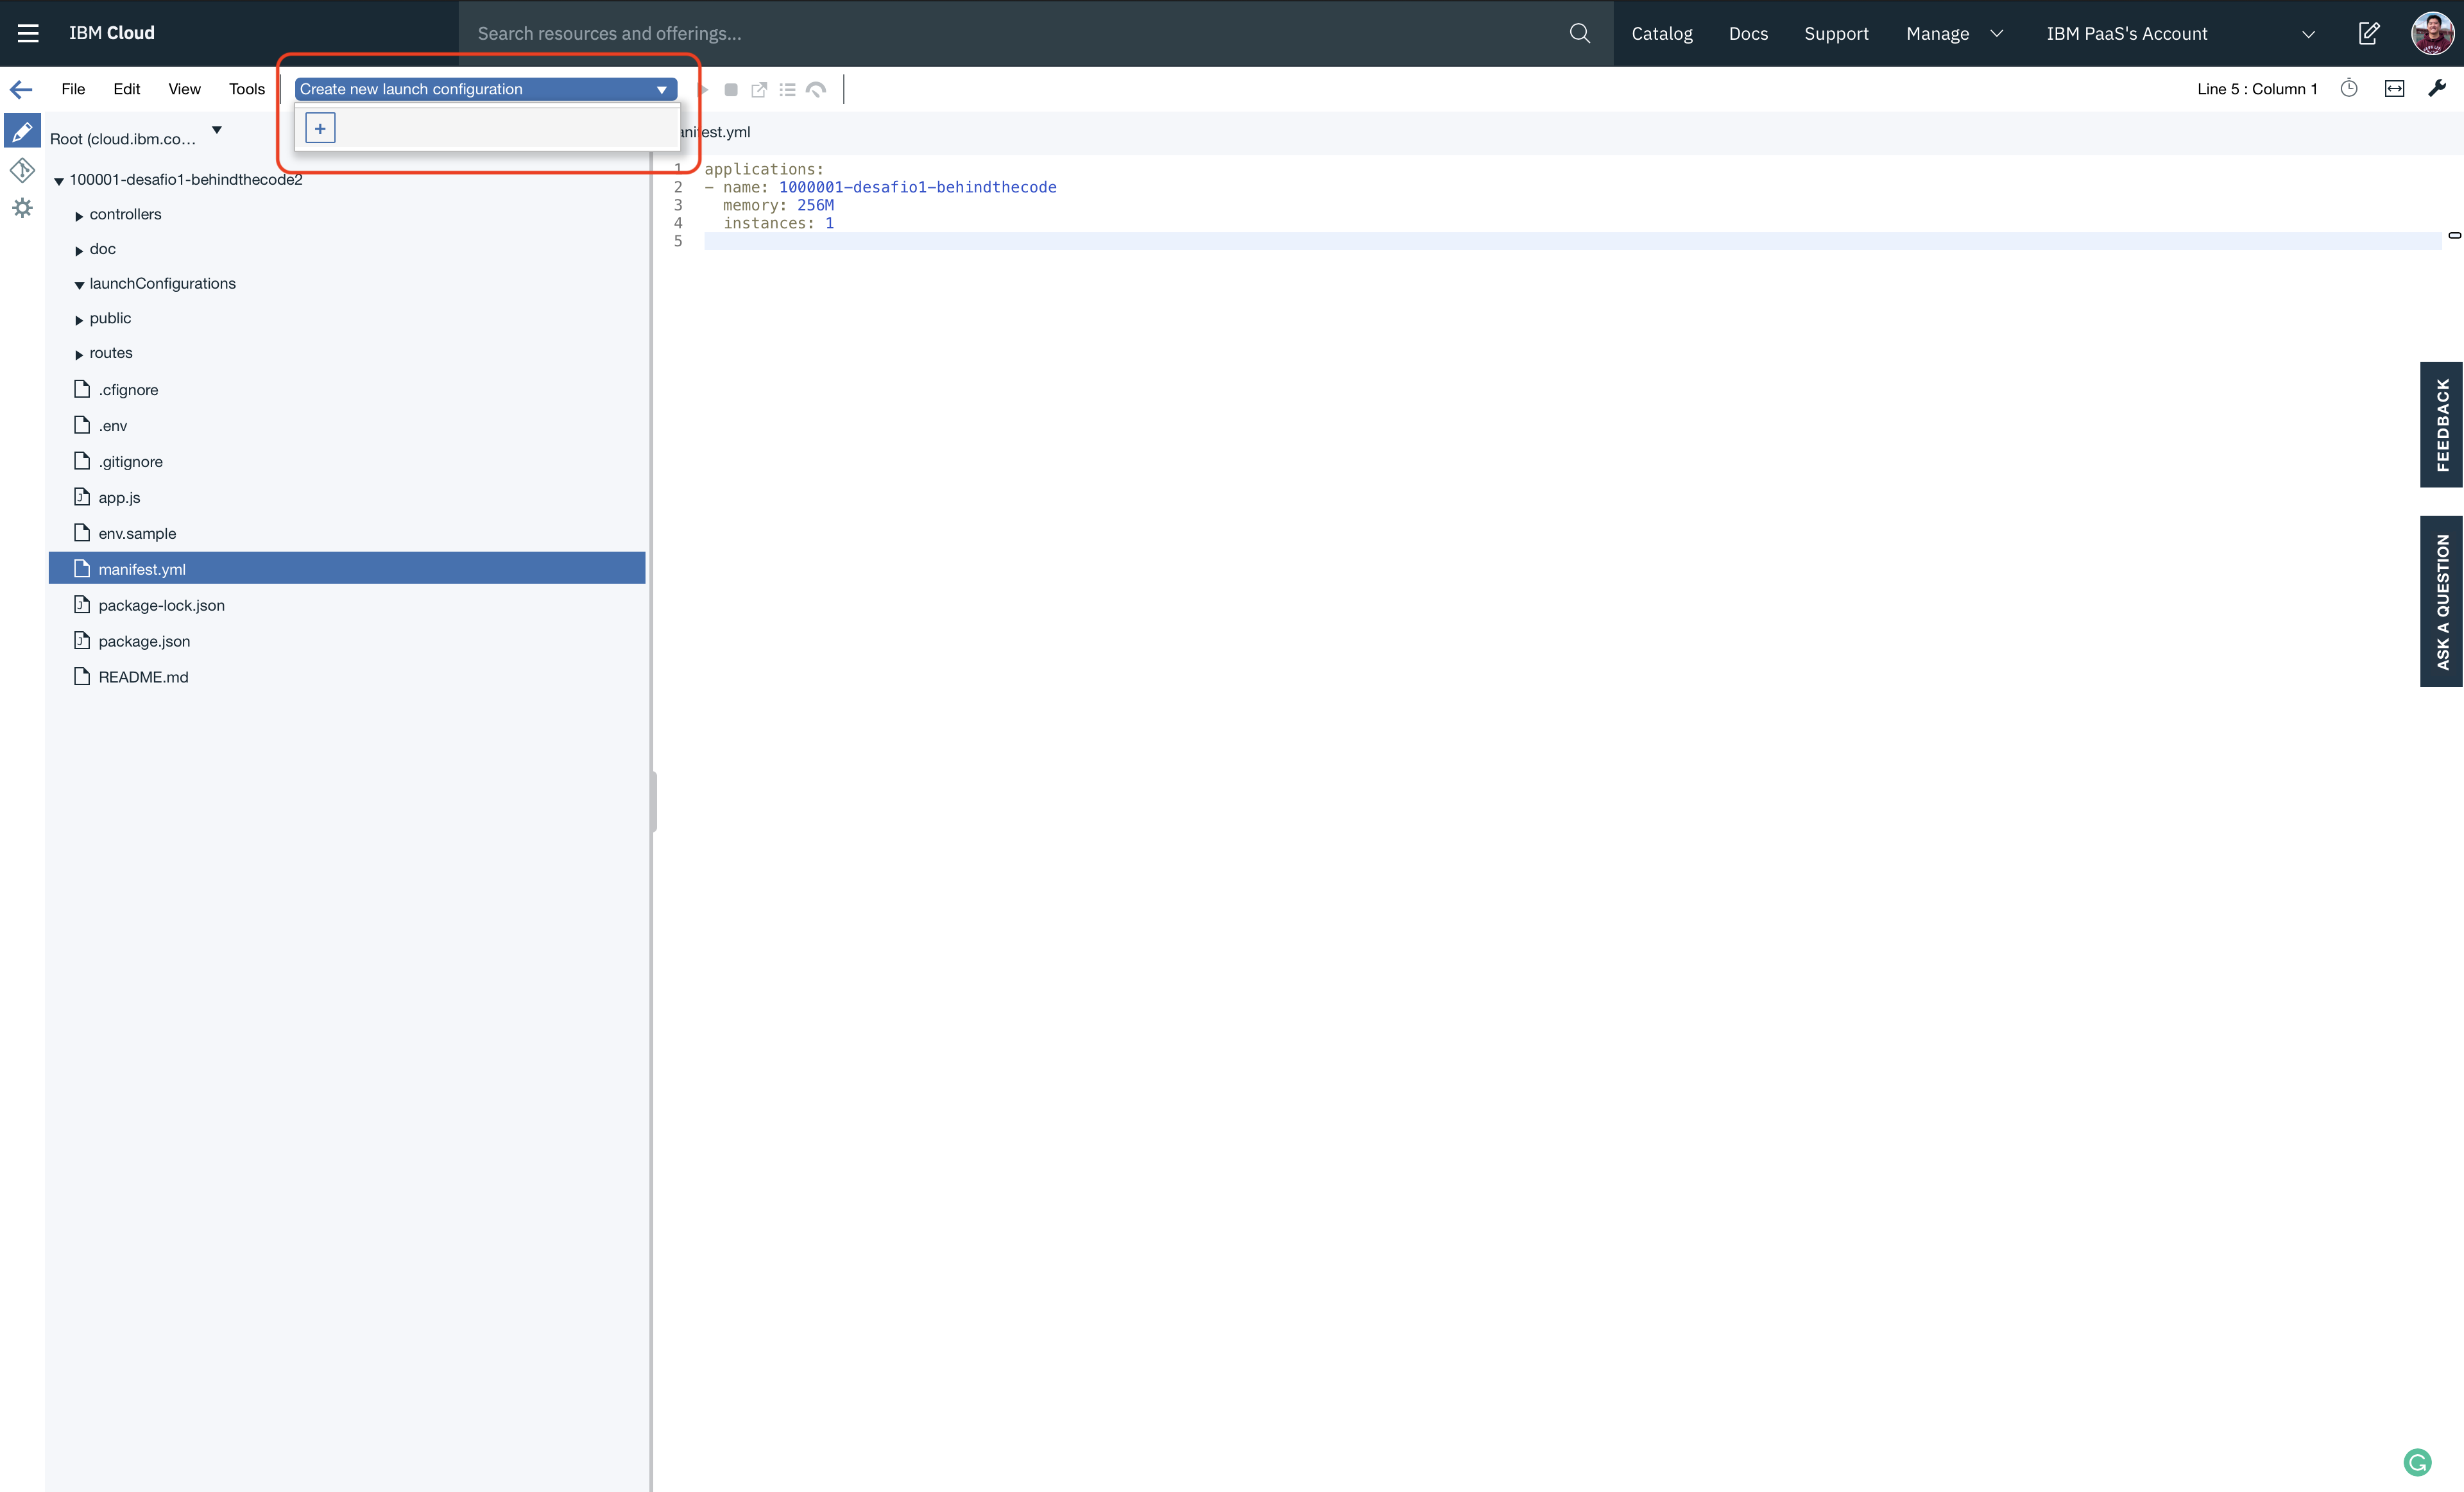Click the plus button to add launch configuration
Screen dimensions: 2464x1492
pyautogui.click(x=320, y=128)
